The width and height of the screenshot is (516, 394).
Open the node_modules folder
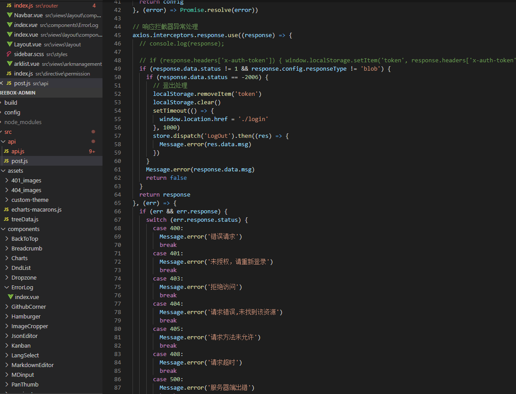click(x=23, y=122)
